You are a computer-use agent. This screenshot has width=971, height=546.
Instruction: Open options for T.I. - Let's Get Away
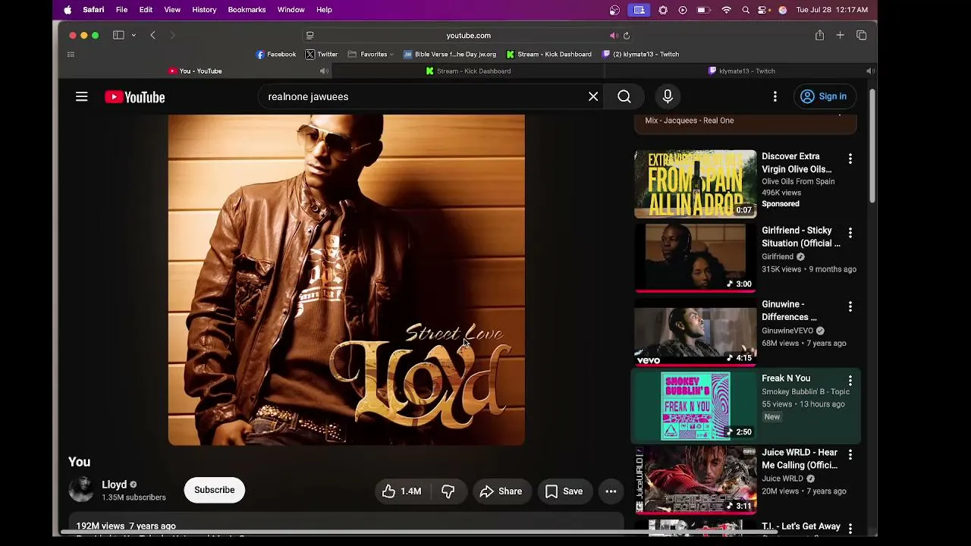click(850, 528)
